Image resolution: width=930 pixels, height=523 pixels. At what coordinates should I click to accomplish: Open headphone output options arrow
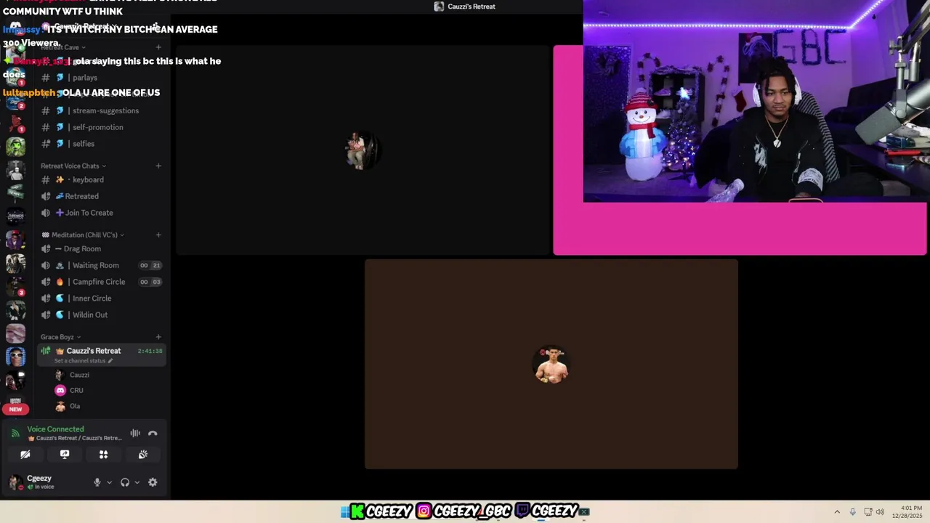[137, 482]
